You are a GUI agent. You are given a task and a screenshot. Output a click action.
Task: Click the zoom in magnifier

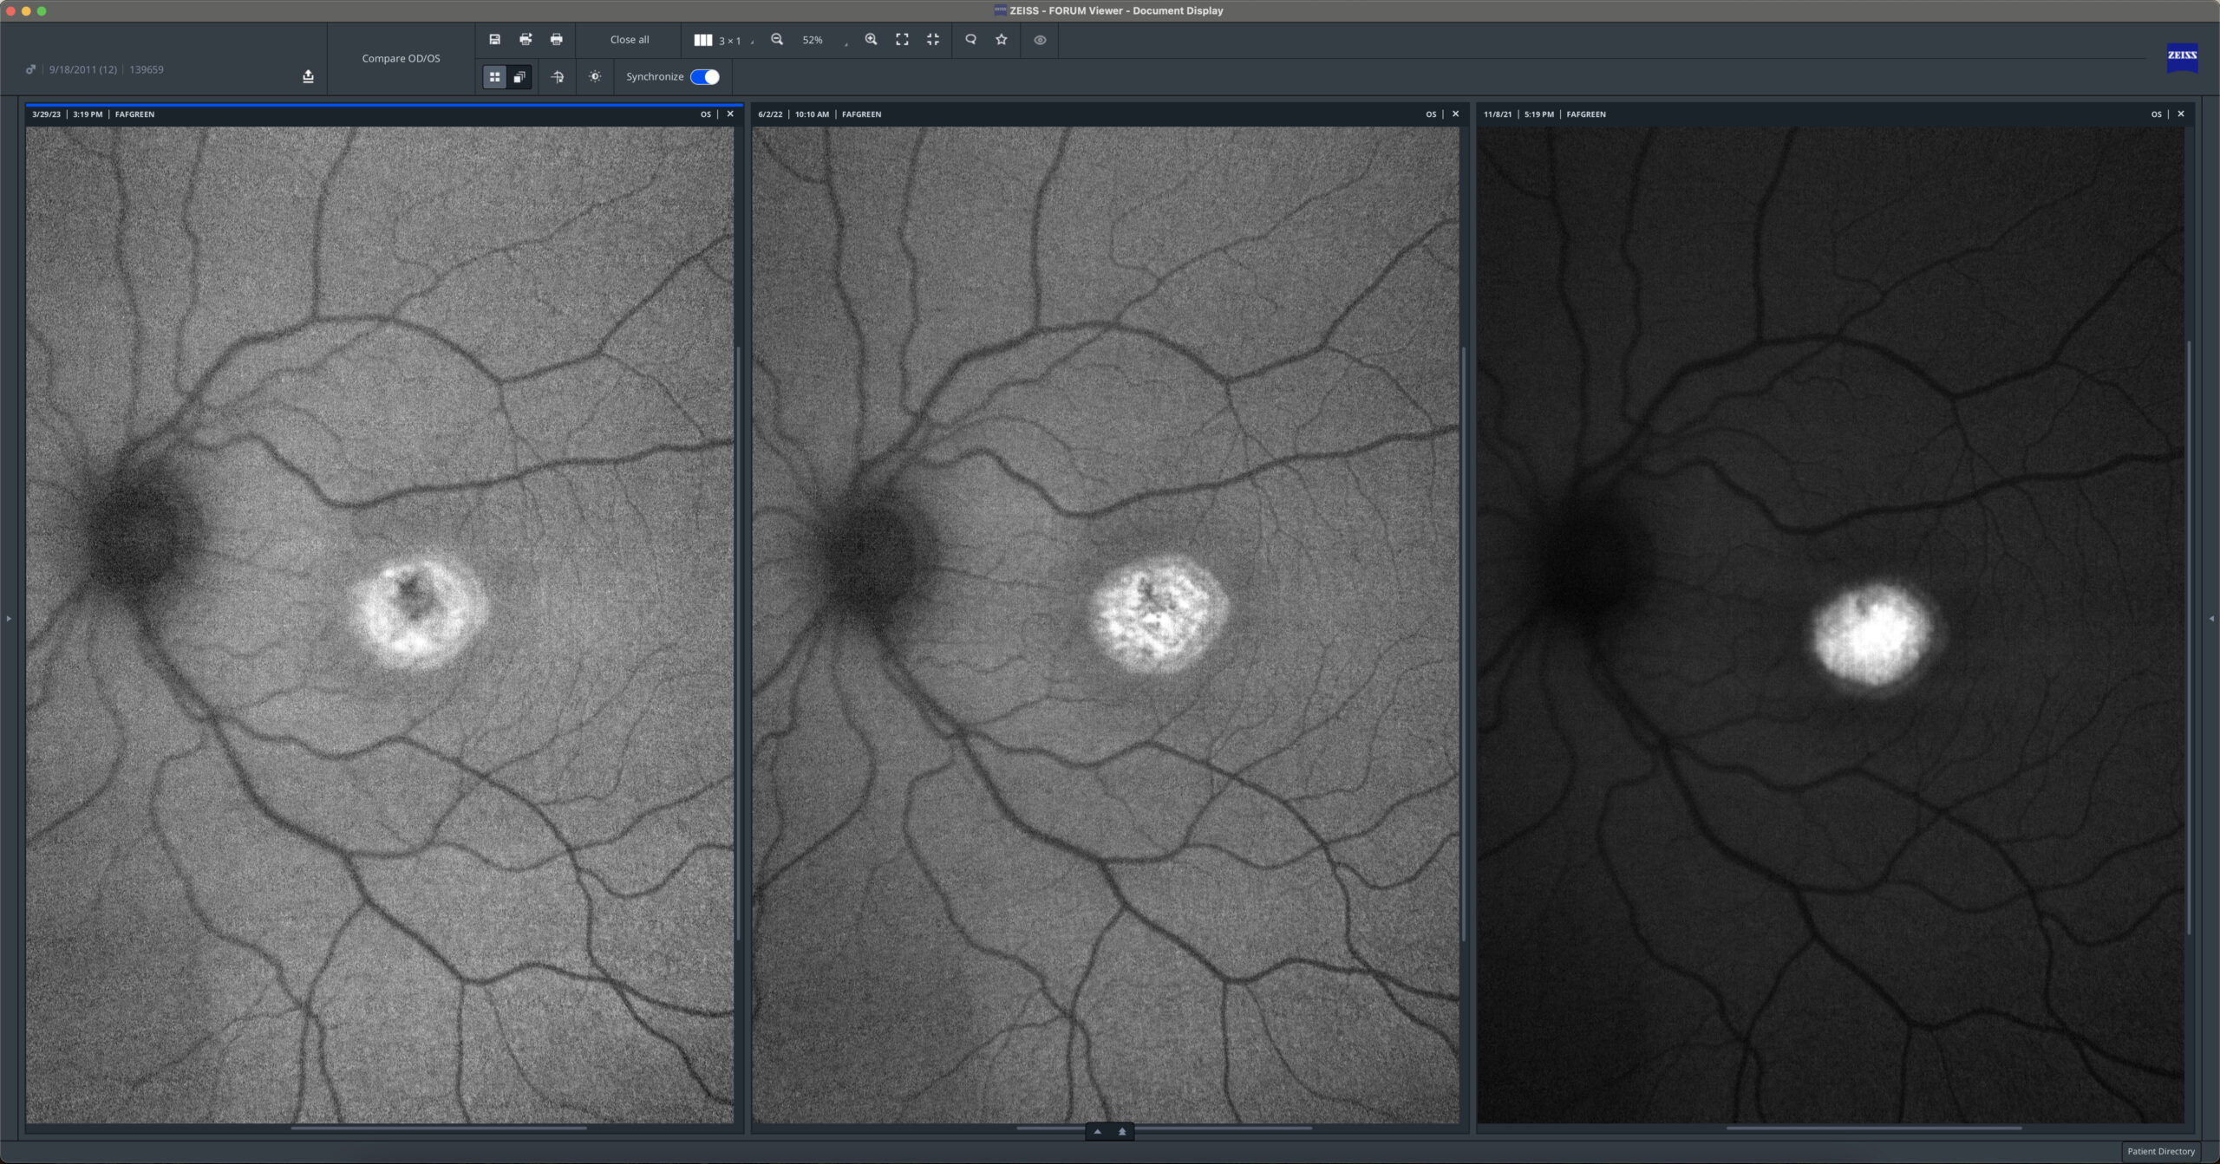(871, 39)
